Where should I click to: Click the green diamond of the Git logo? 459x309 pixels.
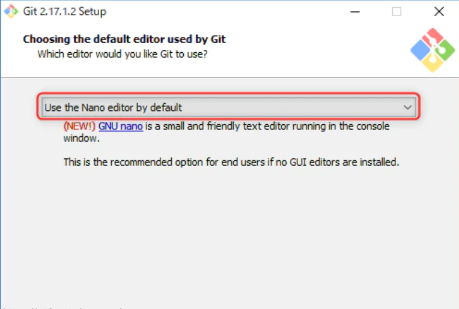445,50
